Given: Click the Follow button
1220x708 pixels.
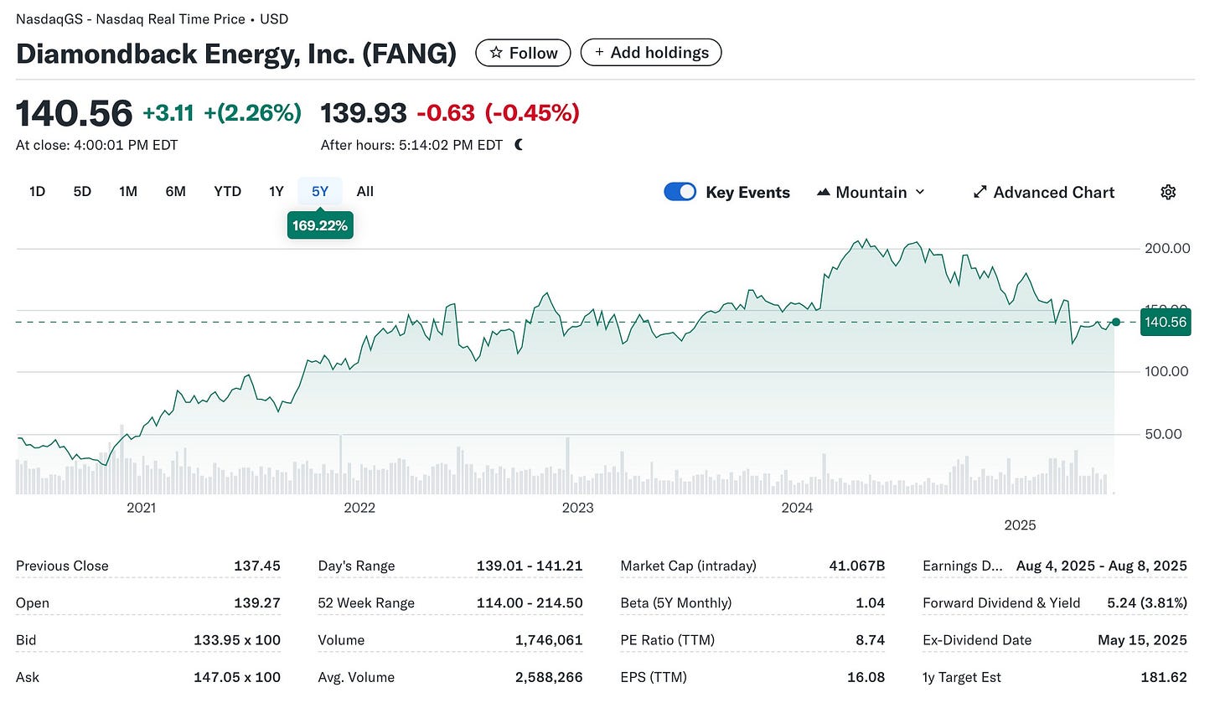Looking at the screenshot, I should point(523,53).
